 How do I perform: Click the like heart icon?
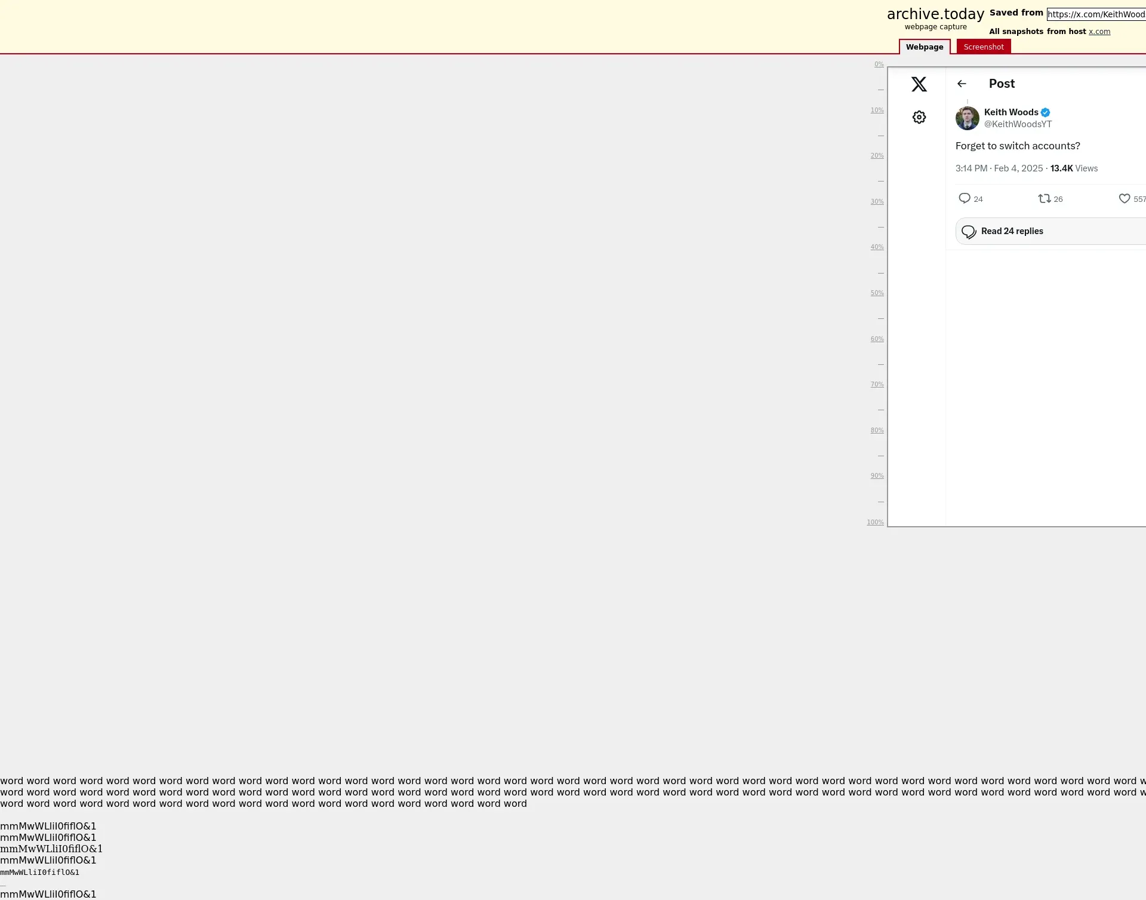[1124, 198]
